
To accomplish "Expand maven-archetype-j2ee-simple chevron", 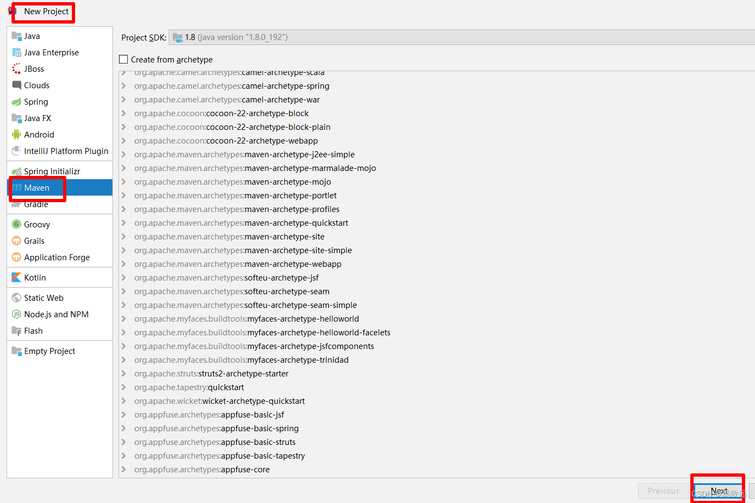I will (x=123, y=155).
